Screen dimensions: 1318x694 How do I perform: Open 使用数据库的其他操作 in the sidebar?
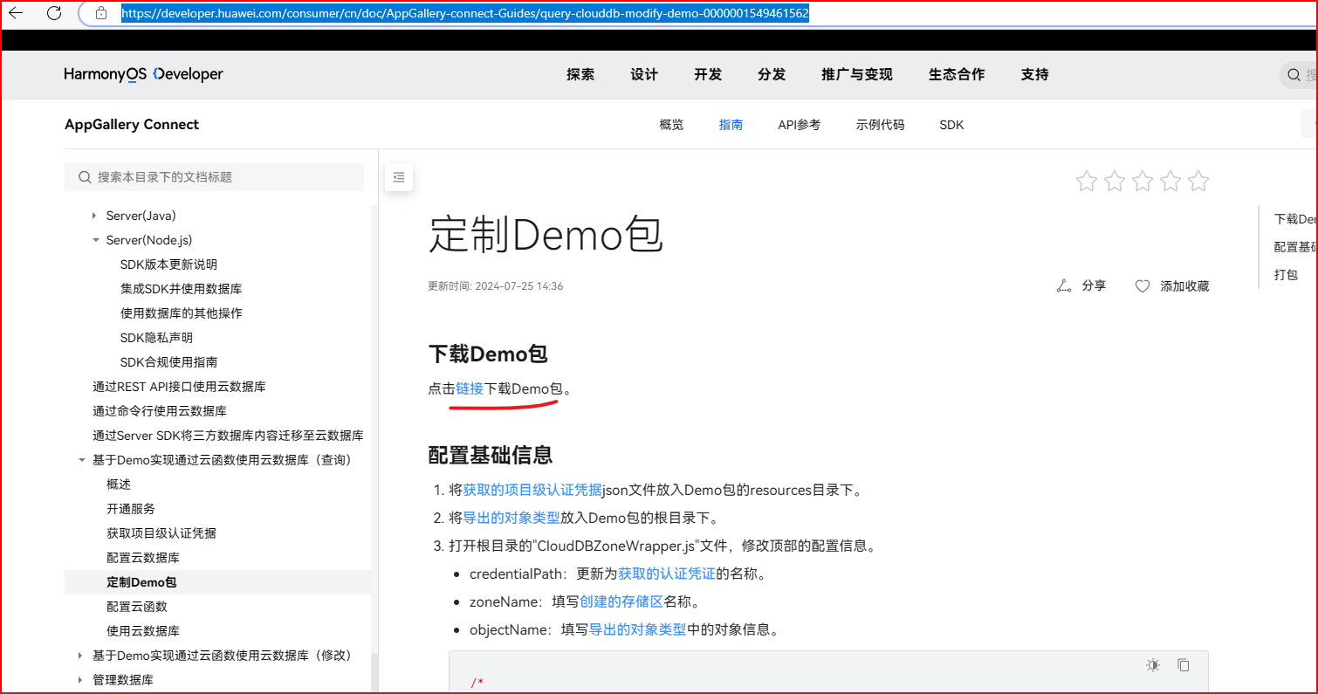pos(182,313)
